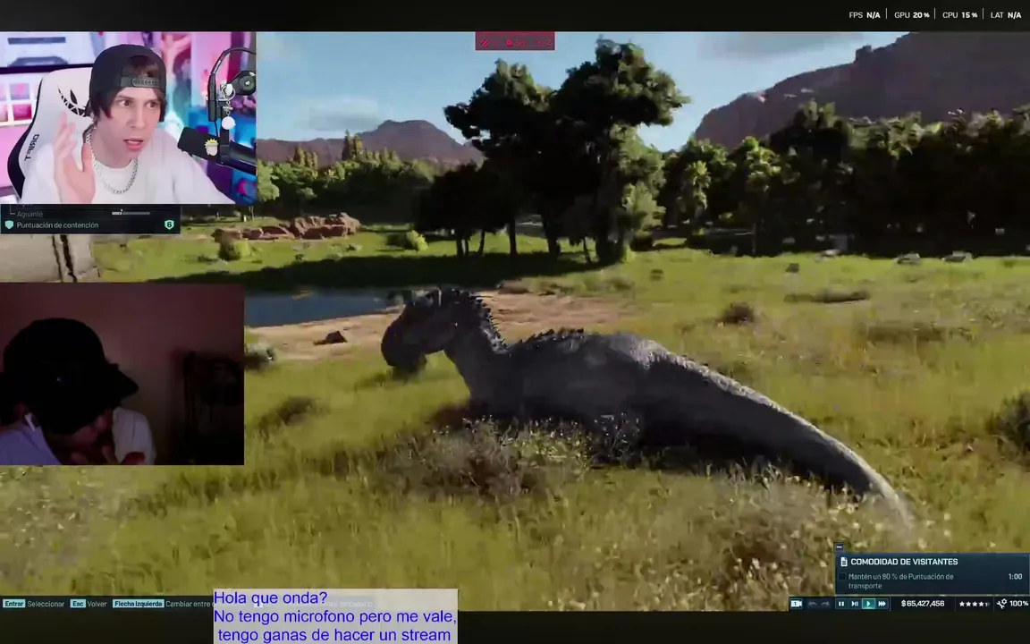Click the Aguante stat bar

point(131,213)
